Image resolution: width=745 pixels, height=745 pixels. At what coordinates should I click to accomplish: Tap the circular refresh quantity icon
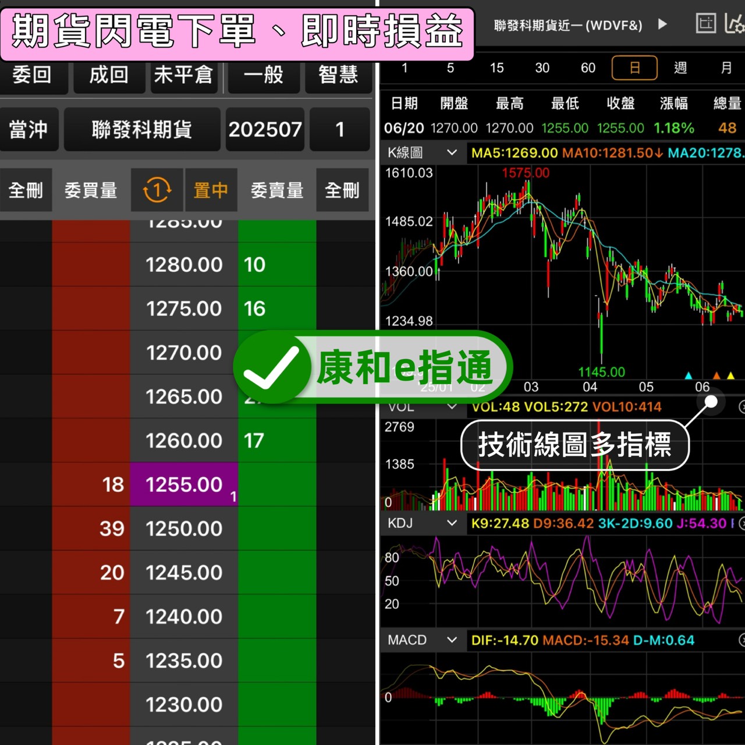(157, 190)
